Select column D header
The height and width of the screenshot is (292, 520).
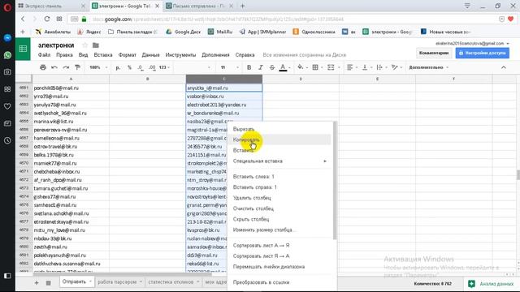coord(301,79)
